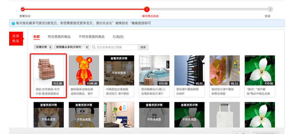Screen dimensions: 290x134
Task: Open the 不符合资质的商品 tab
Action: click(92, 37)
